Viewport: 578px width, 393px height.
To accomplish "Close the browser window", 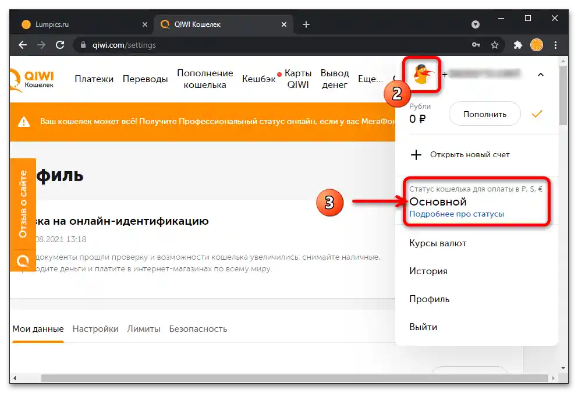I will click(x=554, y=18).
